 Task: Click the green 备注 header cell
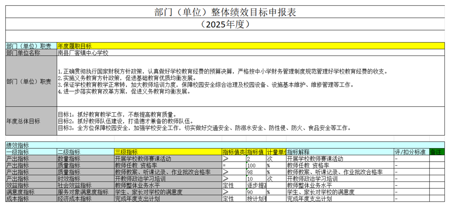pyautogui.click(x=437, y=152)
